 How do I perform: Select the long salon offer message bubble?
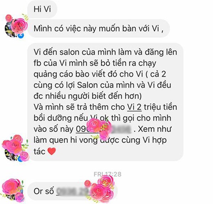(x=105, y=102)
